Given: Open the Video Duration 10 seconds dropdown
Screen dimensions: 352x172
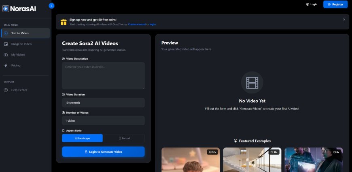Looking at the screenshot, I should tap(103, 103).
